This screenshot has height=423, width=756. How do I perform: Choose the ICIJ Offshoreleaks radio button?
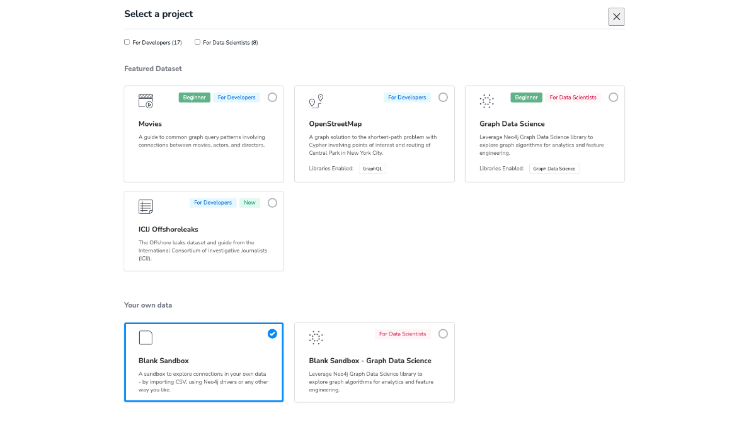point(272,203)
